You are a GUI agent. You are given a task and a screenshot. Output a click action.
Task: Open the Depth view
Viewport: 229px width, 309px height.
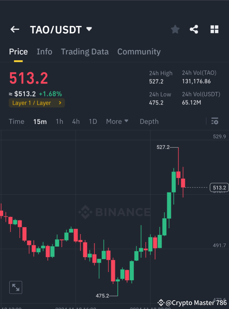point(149,121)
